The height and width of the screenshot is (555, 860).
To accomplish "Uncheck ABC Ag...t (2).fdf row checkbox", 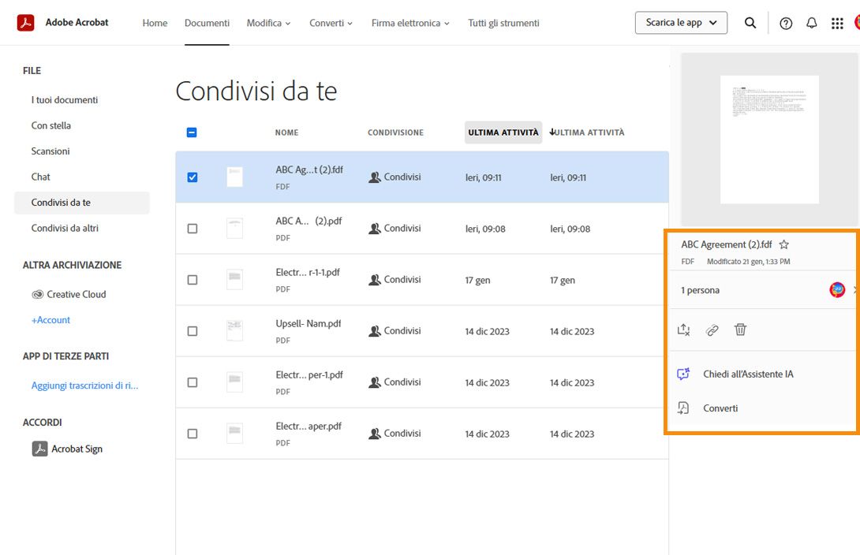I will click(191, 177).
